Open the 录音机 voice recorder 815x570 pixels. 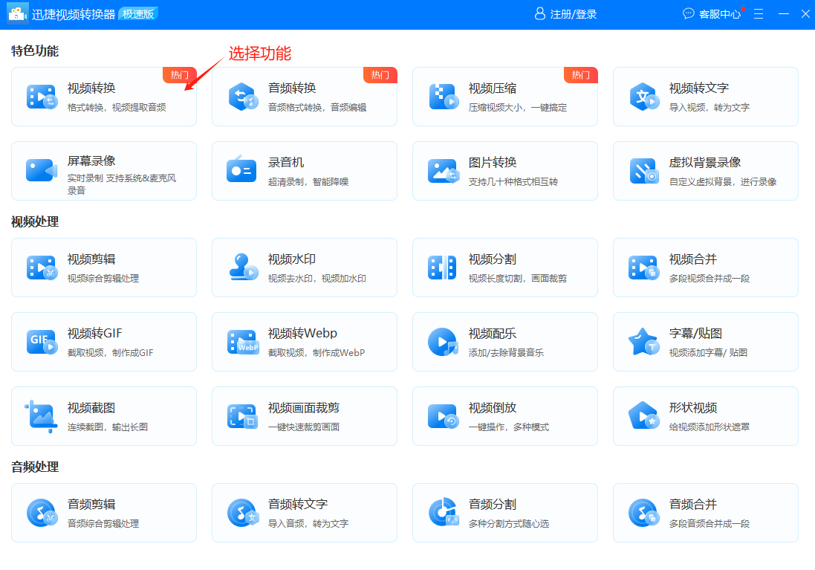pyautogui.click(x=305, y=171)
